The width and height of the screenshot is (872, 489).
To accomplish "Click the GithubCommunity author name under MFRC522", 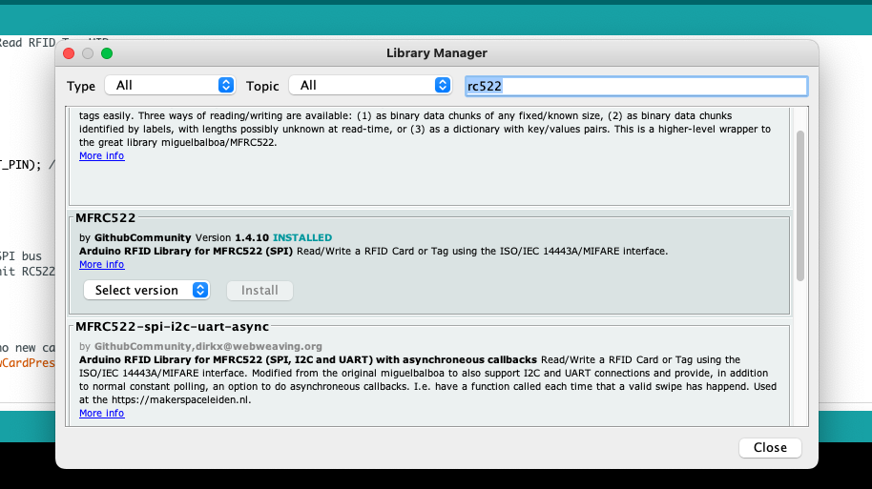I will point(142,238).
